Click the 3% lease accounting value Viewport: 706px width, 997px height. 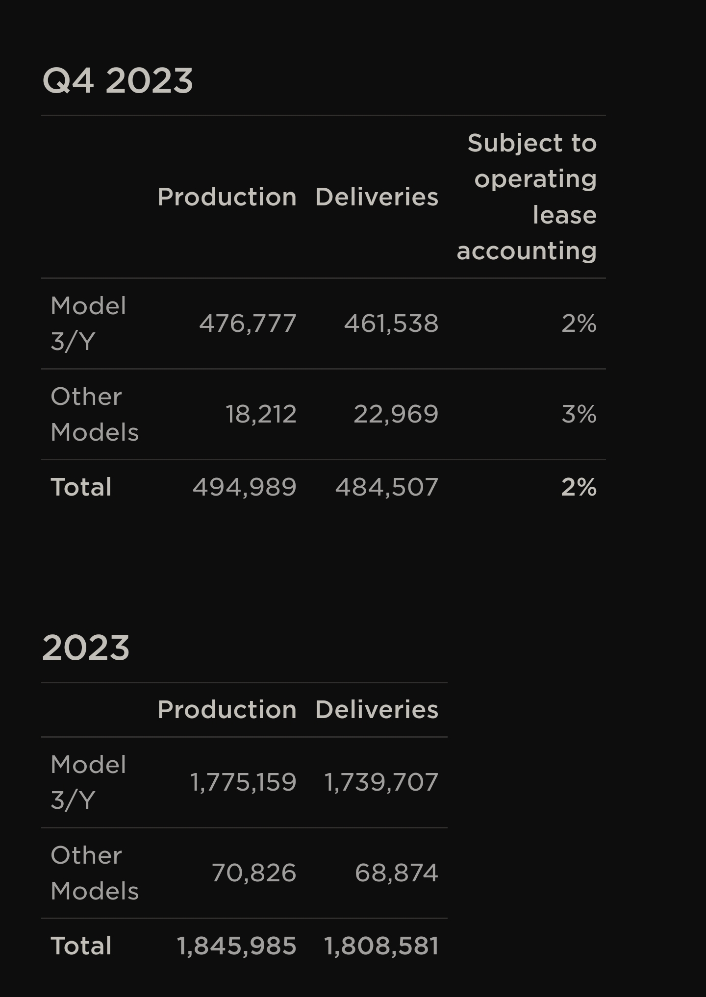(x=579, y=414)
